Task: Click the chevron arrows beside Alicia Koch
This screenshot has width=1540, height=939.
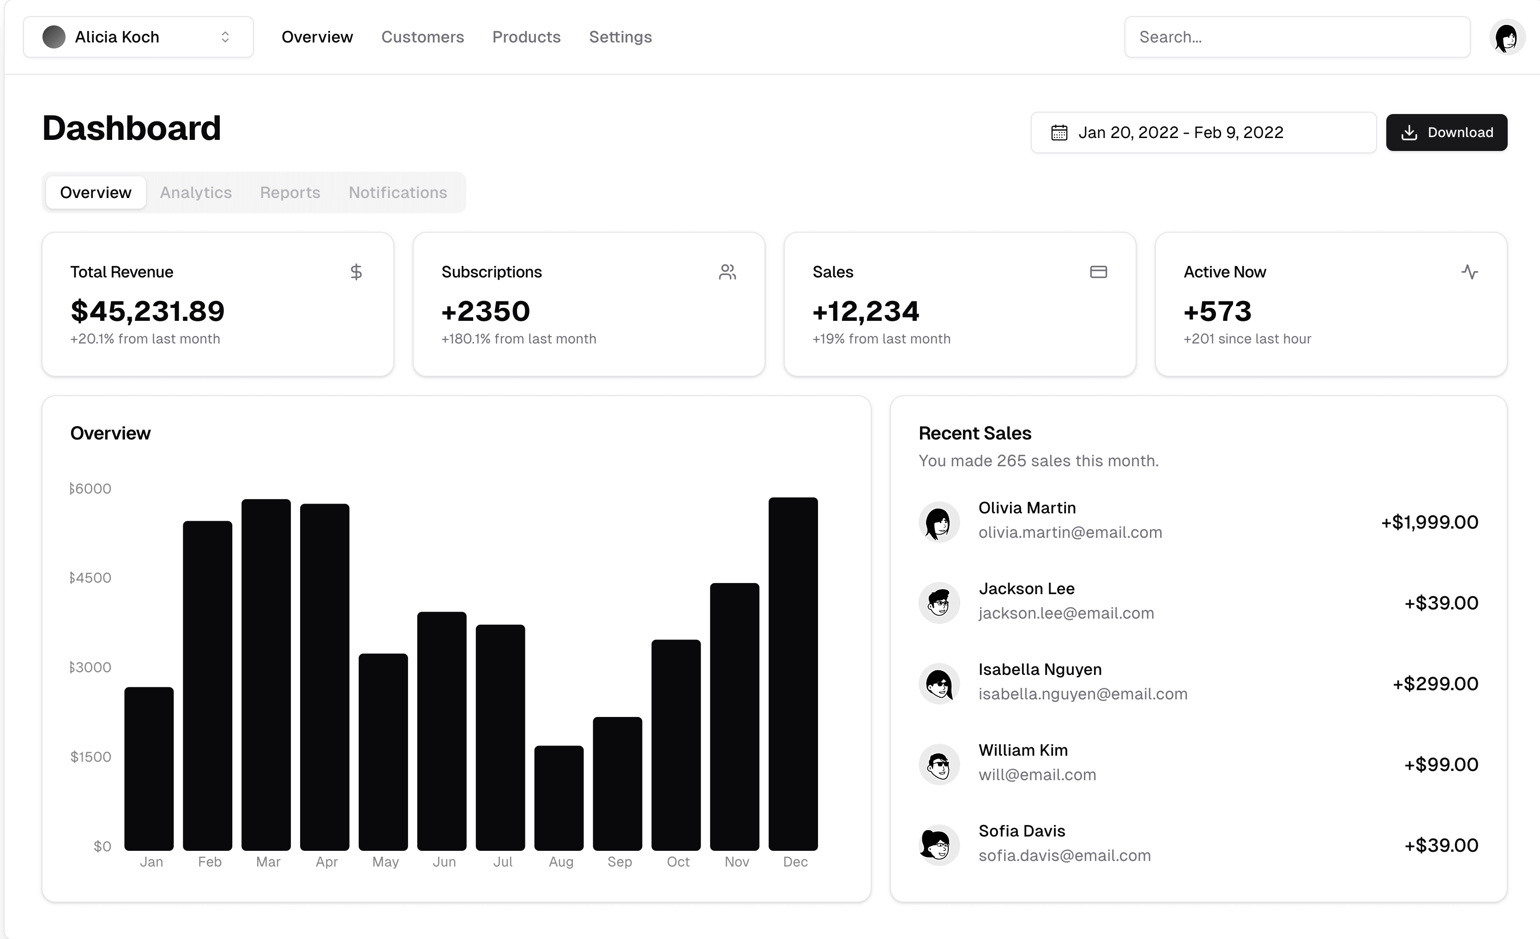Action: (x=225, y=37)
